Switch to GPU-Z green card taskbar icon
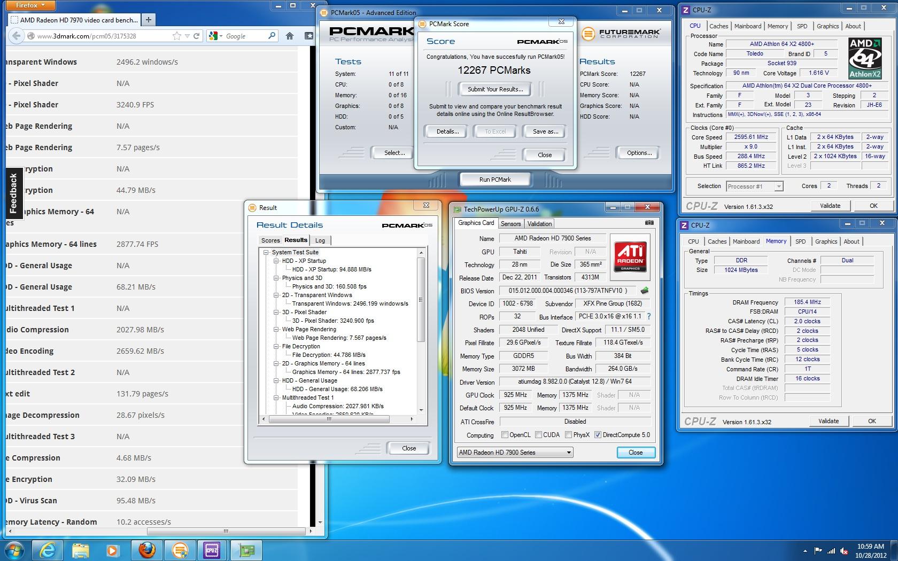This screenshot has height=561, width=898. click(x=246, y=550)
